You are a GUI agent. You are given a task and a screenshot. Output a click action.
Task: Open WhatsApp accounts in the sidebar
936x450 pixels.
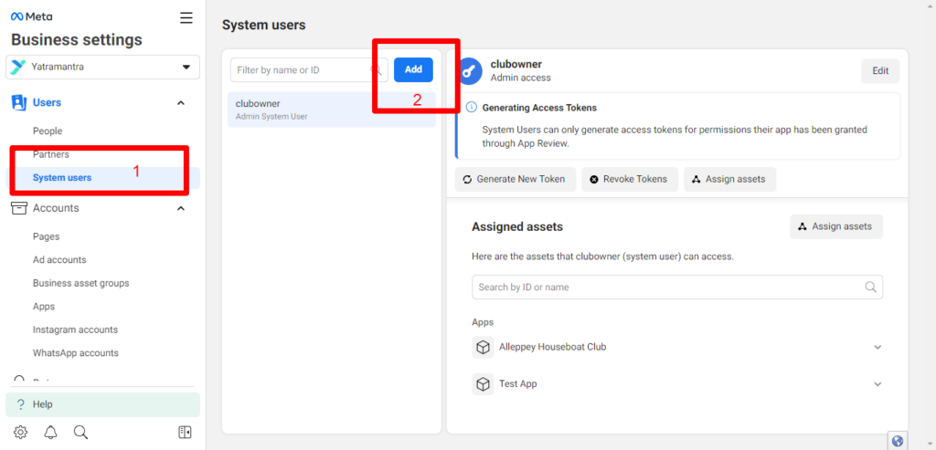(76, 353)
